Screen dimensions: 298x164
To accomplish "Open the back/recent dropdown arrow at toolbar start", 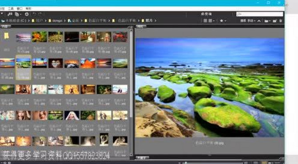I will (2, 14).
